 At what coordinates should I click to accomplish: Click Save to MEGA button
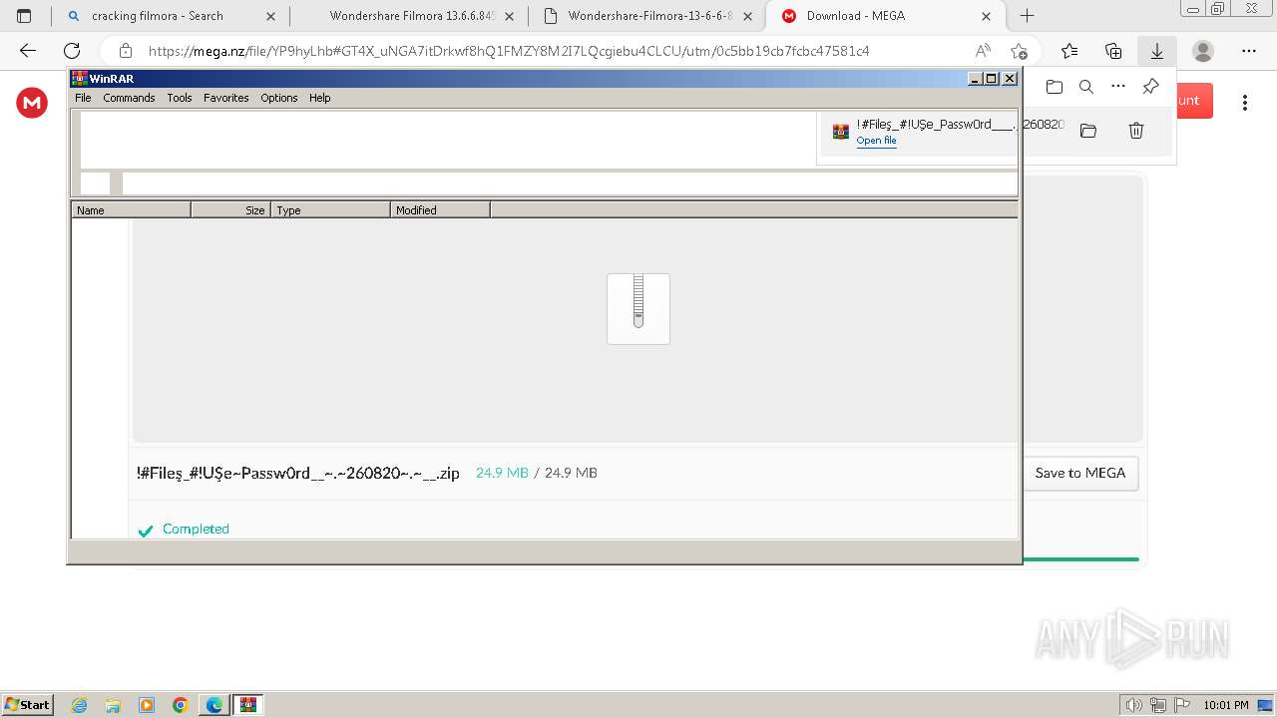click(1080, 473)
